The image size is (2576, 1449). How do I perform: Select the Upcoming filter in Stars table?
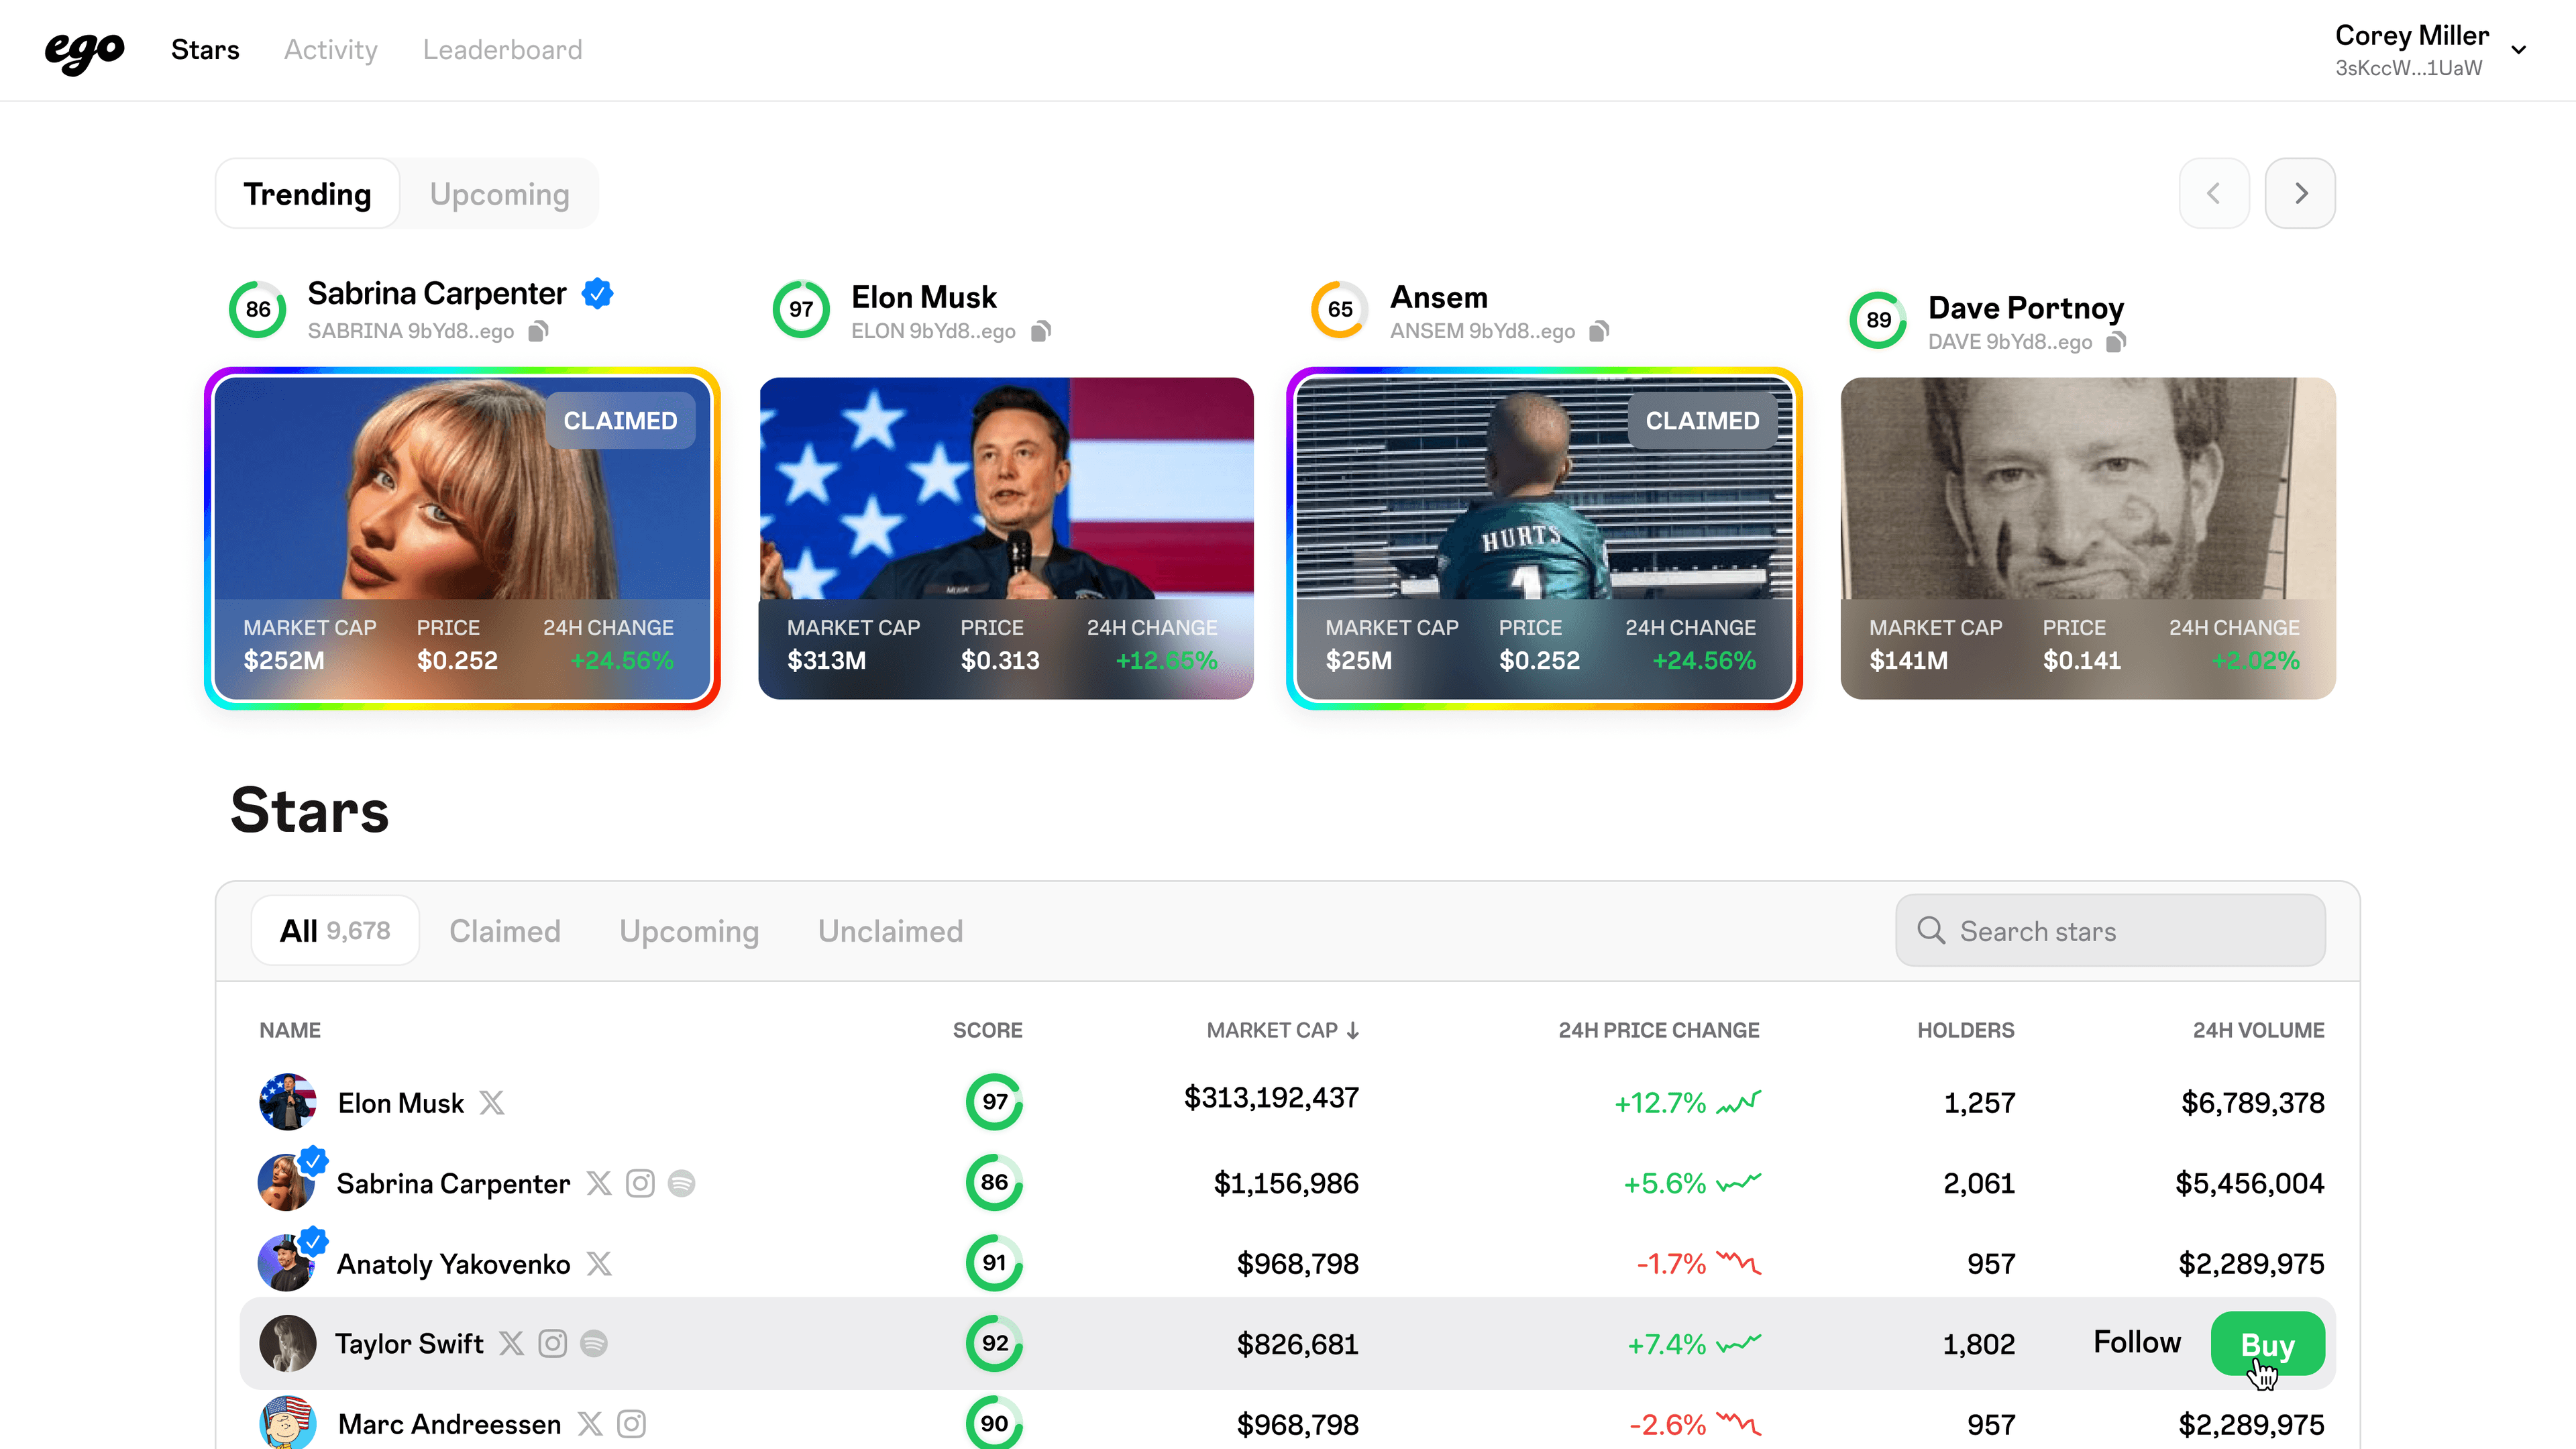[689, 931]
